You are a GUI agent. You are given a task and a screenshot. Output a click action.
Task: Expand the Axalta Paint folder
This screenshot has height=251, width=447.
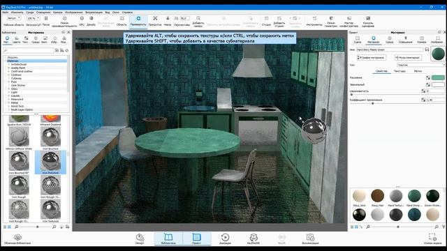coord(8,68)
